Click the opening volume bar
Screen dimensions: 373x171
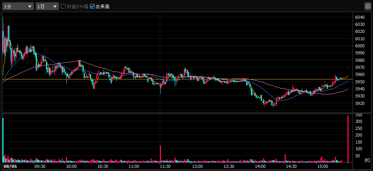click(3, 140)
